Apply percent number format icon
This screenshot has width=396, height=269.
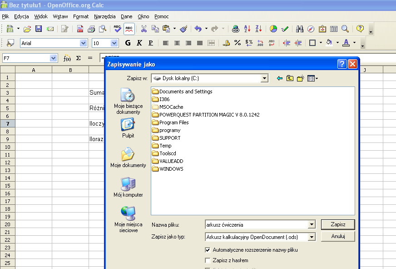coord(238,43)
